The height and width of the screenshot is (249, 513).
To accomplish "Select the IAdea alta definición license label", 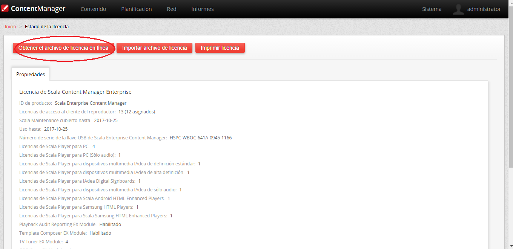I will 102,173.
